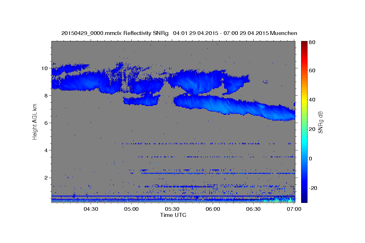Click the colorbar value -20

point(313,188)
